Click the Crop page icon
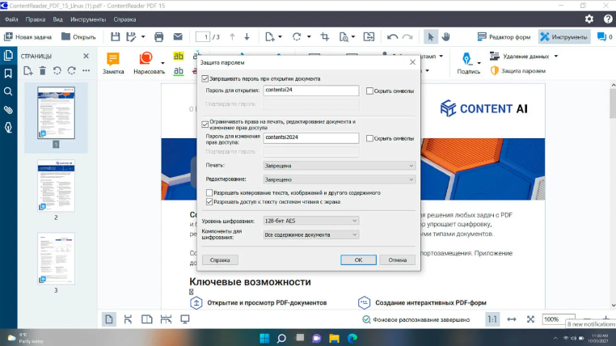Viewport: 616px width, 346px height. coord(324,37)
